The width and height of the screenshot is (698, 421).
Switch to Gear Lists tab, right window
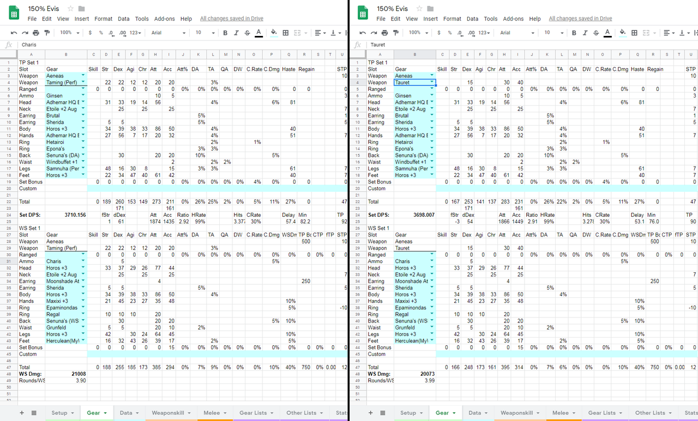pyautogui.click(x=605, y=413)
